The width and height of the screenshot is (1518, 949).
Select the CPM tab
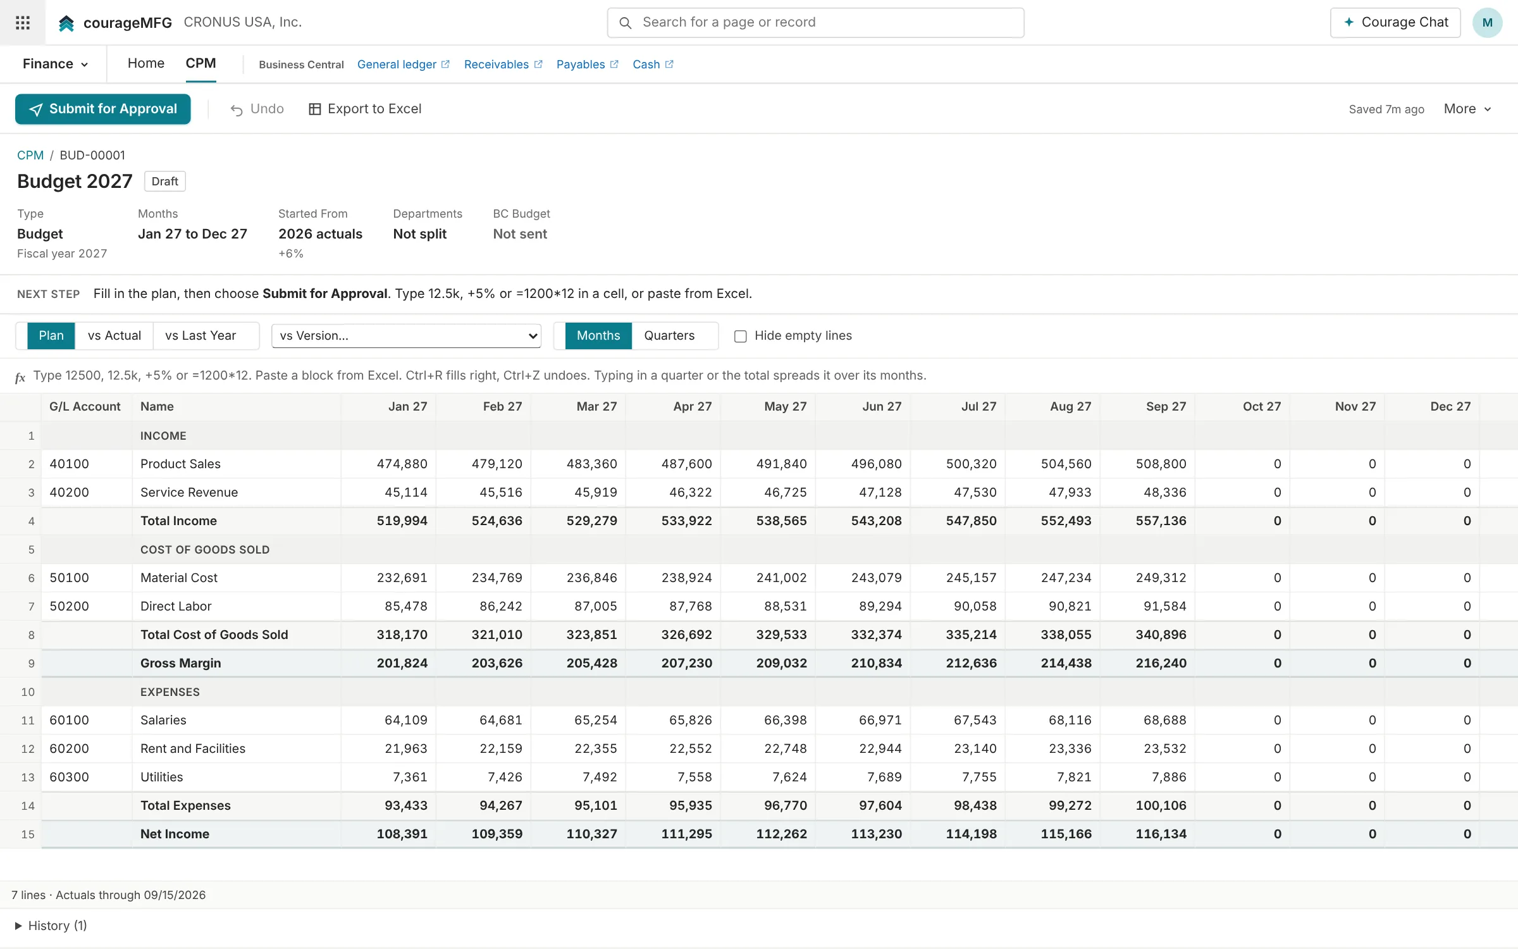[201, 63]
